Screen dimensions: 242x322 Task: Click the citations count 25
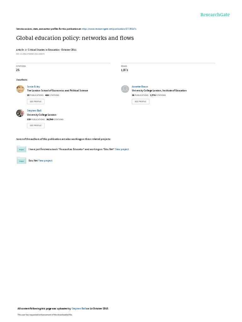pos(18,70)
